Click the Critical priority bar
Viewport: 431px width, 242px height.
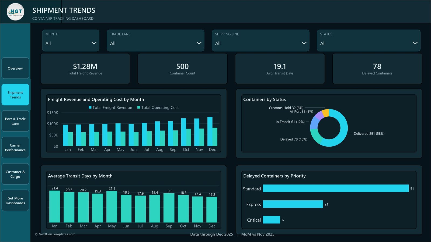point(272,220)
